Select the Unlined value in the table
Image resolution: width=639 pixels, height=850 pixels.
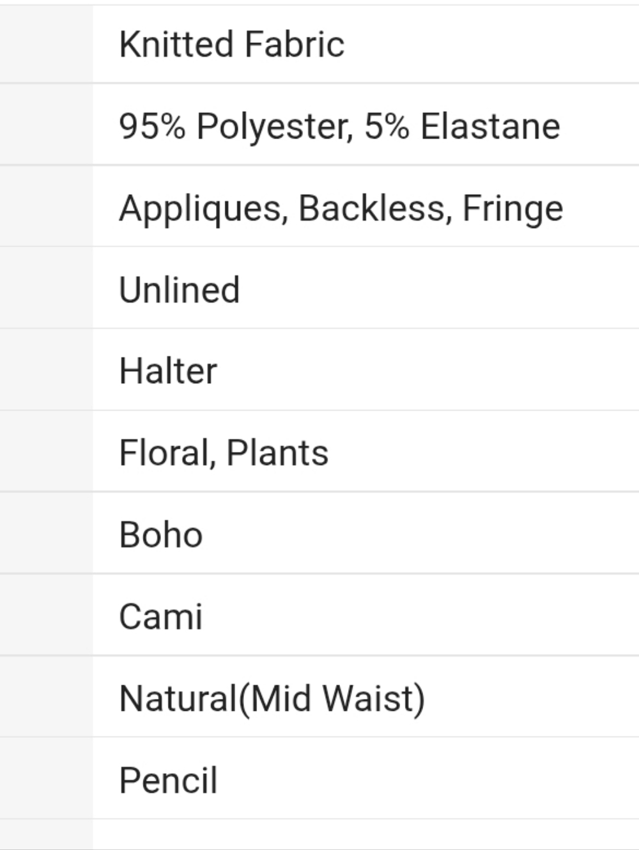pos(180,290)
